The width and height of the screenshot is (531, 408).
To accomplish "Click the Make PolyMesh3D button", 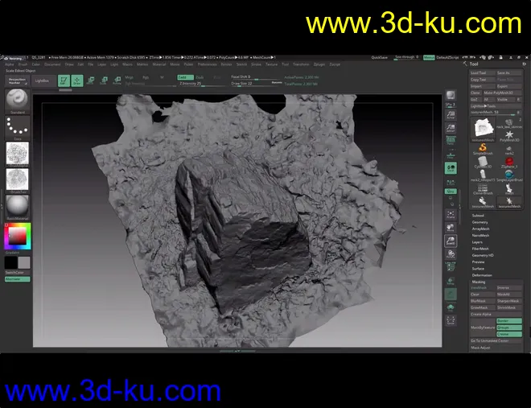I will pyautogui.click(x=502, y=93).
